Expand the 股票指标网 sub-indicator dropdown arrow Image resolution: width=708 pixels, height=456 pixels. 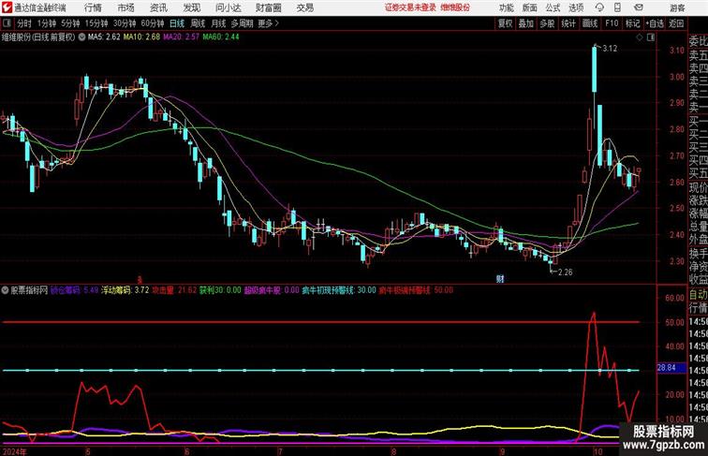point(5,290)
